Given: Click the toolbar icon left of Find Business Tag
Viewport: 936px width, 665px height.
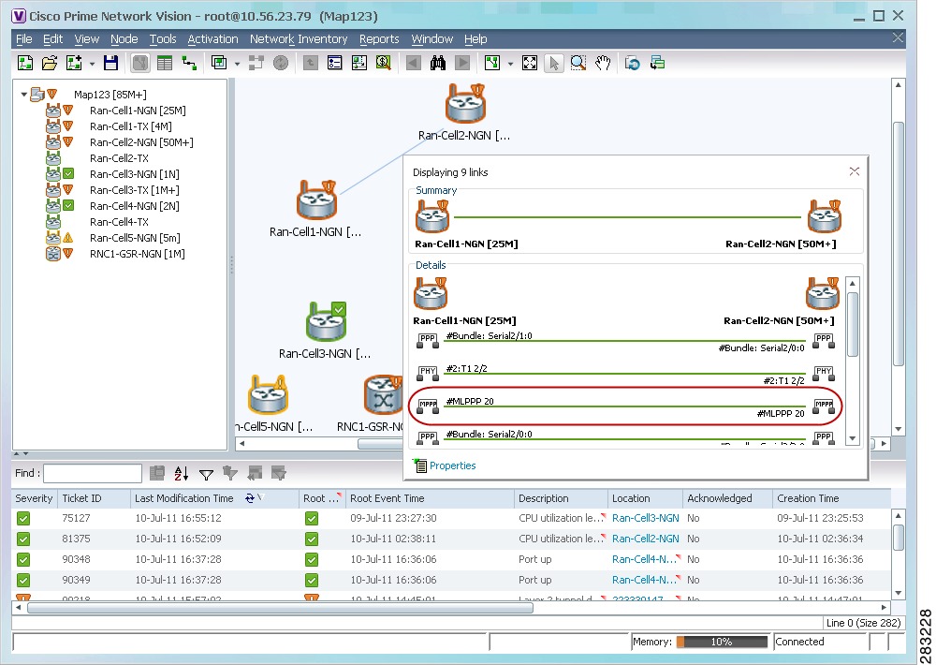Looking at the screenshot, I should tap(359, 63).
